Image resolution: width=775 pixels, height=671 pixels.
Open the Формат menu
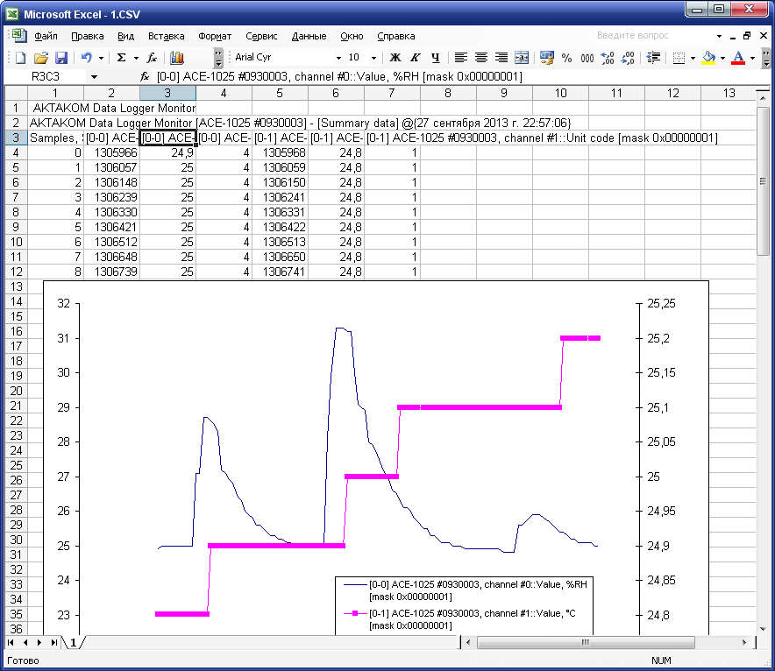(x=215, y=36)
